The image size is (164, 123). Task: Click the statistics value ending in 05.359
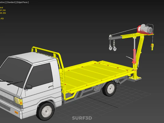click(x=3, y=13)
